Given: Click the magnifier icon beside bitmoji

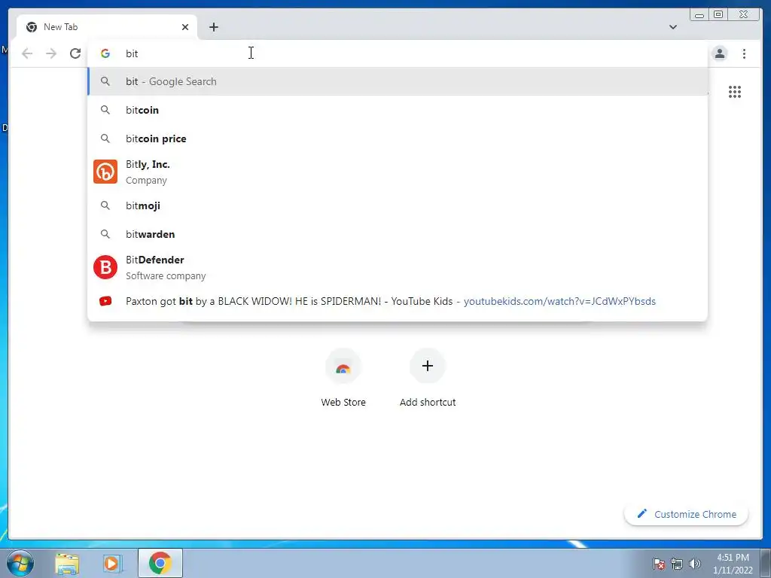Looking at the screenshot, I should pos(105,205).
